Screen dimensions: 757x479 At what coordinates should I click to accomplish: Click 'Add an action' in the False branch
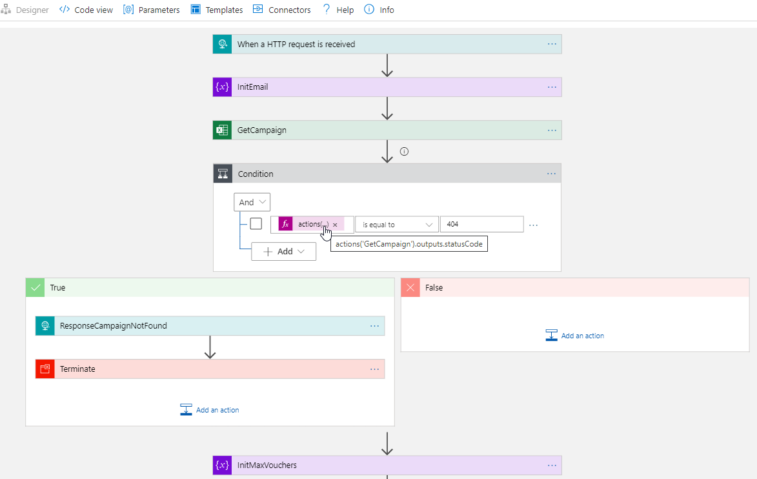point(574,335)
